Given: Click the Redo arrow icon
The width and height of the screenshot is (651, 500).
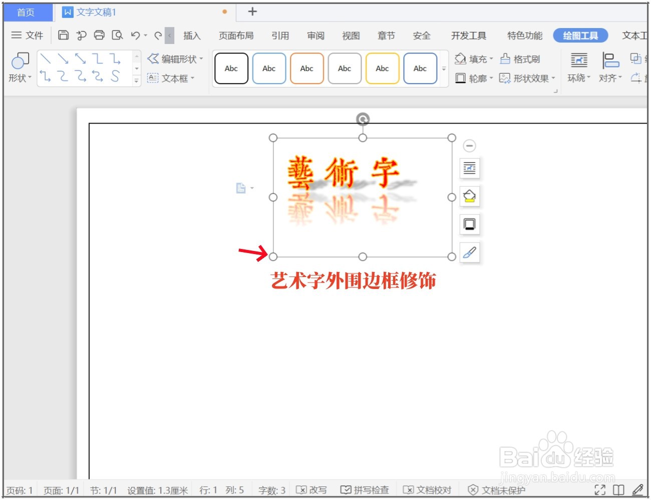Looking at the screenshot, I should pos(158,35).
